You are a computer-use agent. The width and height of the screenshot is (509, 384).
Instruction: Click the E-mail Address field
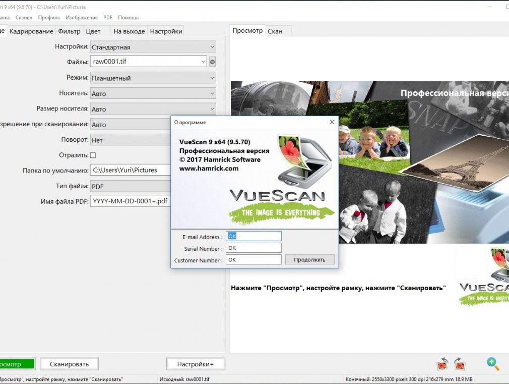click(x=253, y=236)
